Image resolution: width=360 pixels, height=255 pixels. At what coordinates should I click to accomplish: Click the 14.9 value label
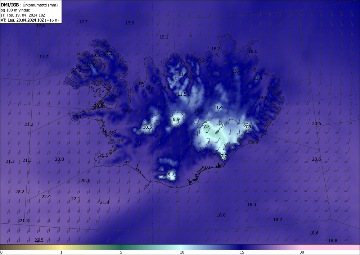click(198, 111)
